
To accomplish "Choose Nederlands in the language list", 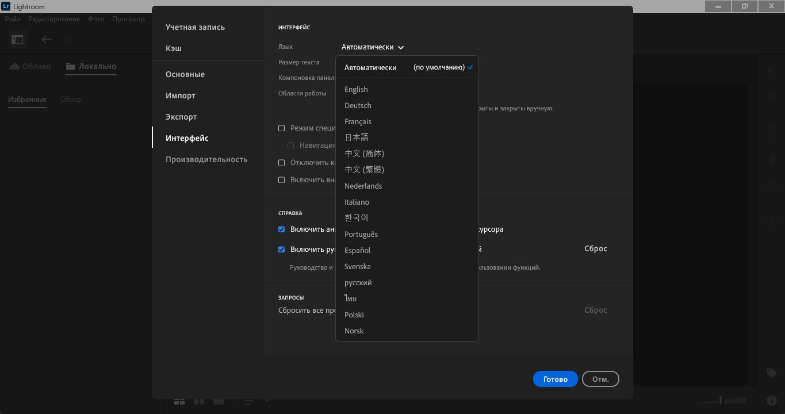I will coord(407,186).
